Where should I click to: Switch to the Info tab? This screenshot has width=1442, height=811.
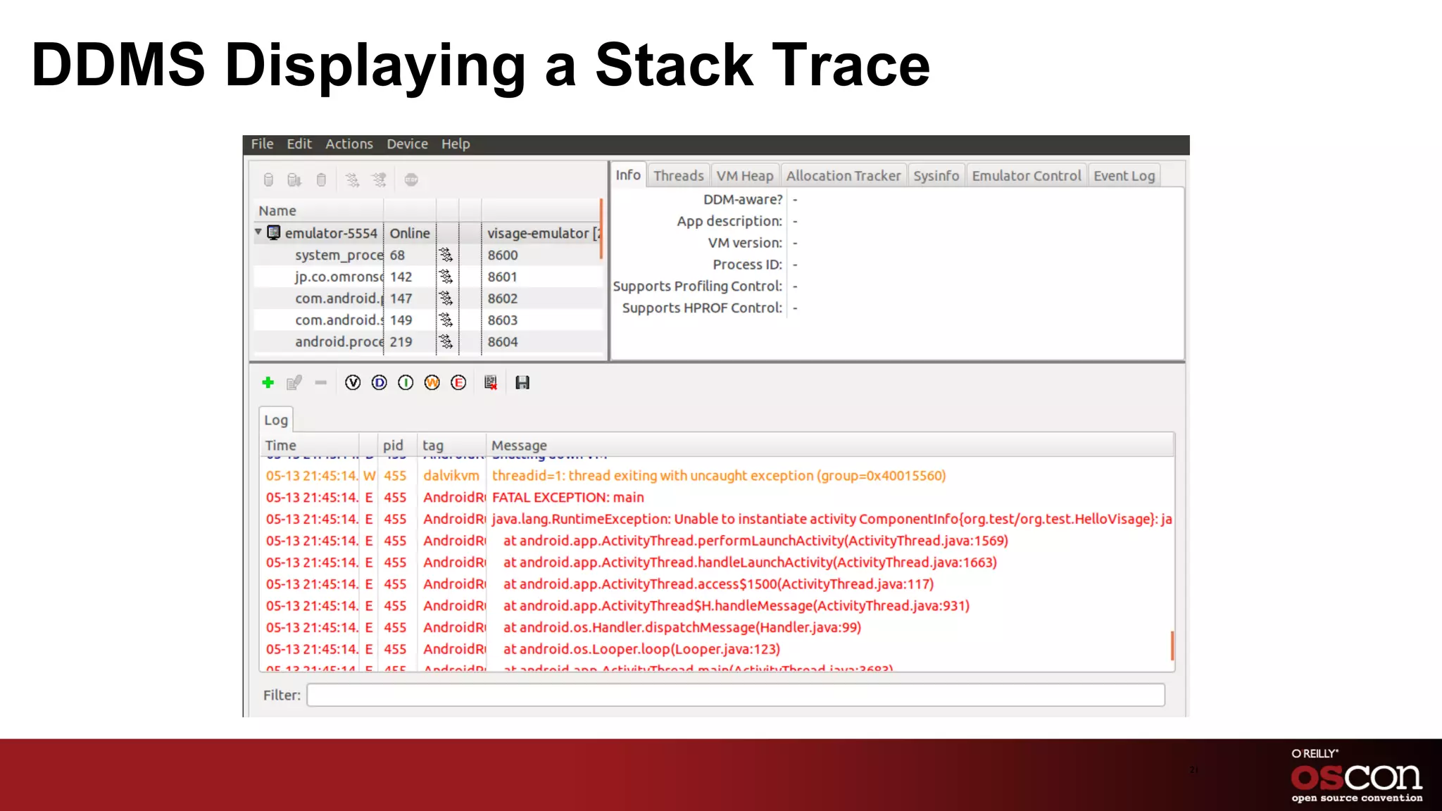[628, 175]
